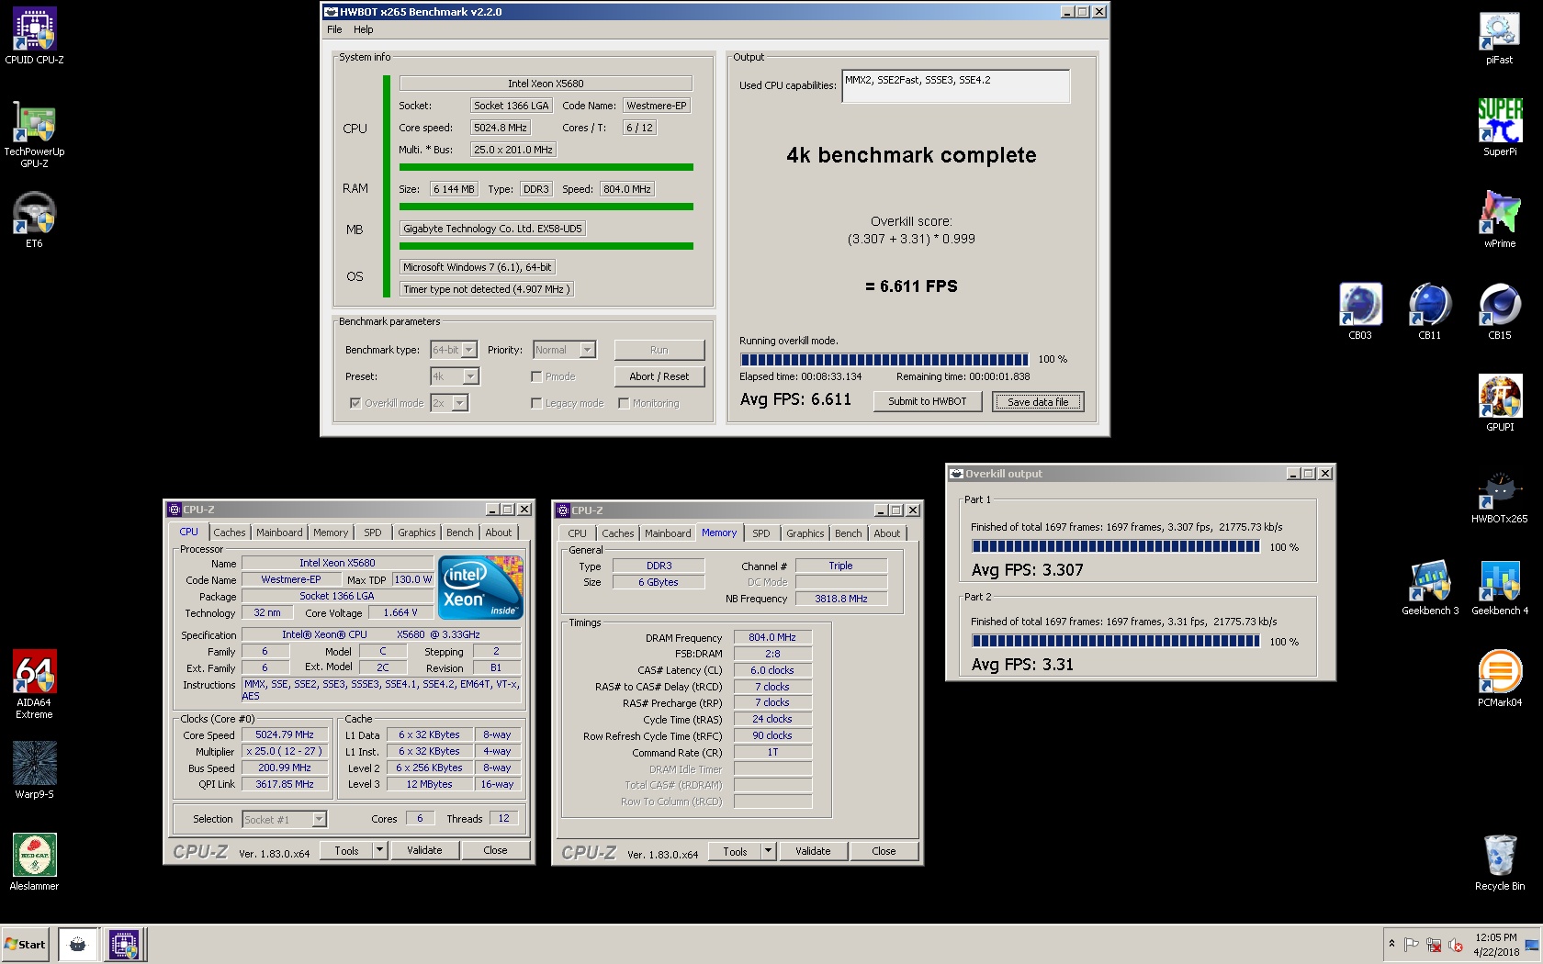Open the TechPowerUp GPU-Z desktop icon

click(x=34, y=134)
